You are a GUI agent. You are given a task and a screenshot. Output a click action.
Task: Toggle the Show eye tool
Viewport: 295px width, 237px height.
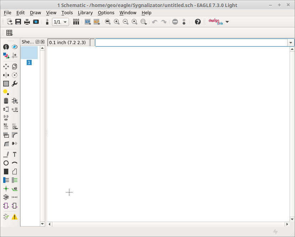point(15,47)
